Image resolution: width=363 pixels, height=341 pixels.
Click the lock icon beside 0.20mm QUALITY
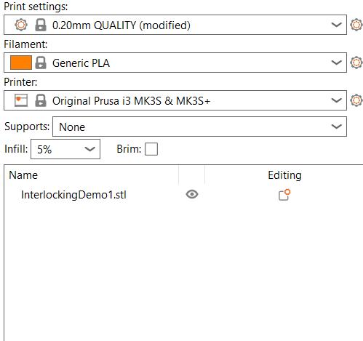41,25
